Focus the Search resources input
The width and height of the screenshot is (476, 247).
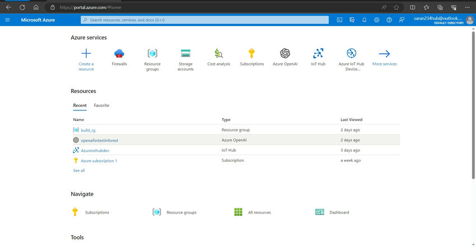coord(204,20)
